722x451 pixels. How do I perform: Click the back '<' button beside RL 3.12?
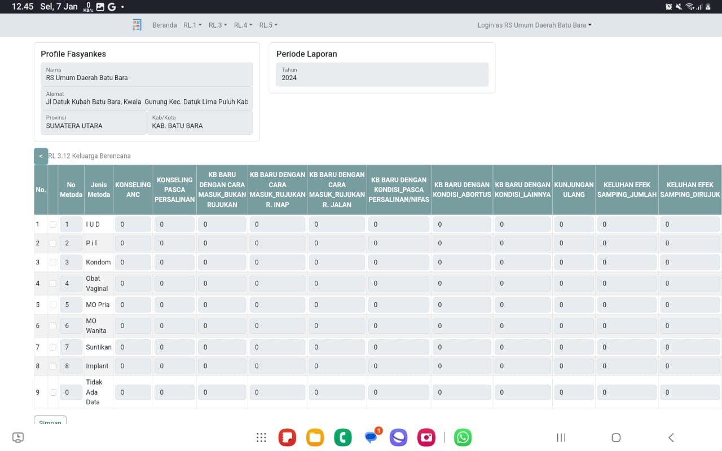[x=41, y=156]
